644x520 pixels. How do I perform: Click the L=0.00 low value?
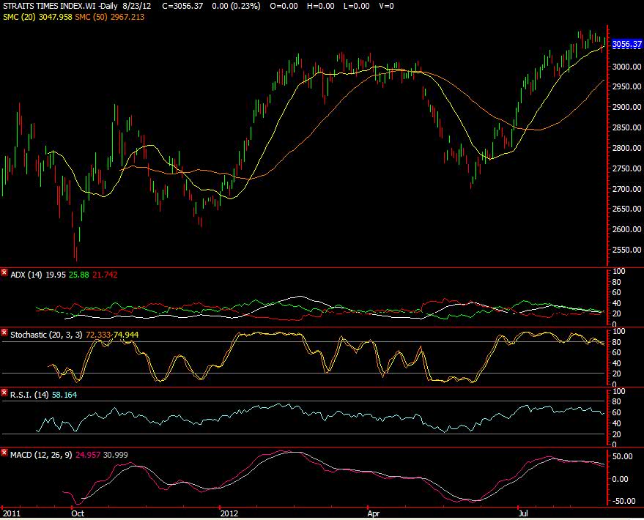pos(355,6)
